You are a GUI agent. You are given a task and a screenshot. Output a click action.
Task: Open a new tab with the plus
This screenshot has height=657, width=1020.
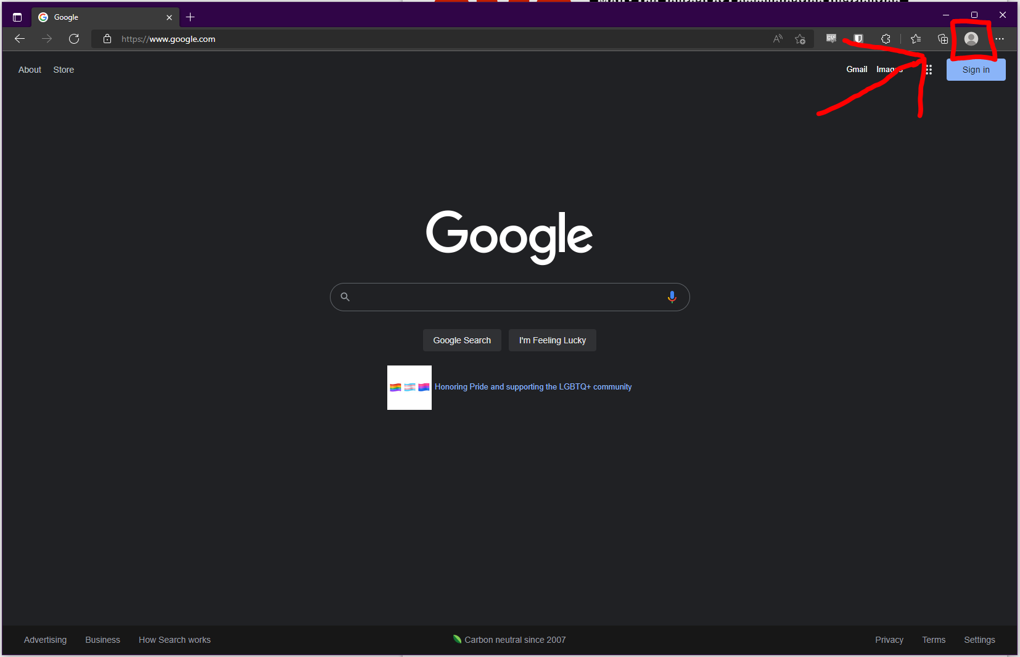coord(191,17)
